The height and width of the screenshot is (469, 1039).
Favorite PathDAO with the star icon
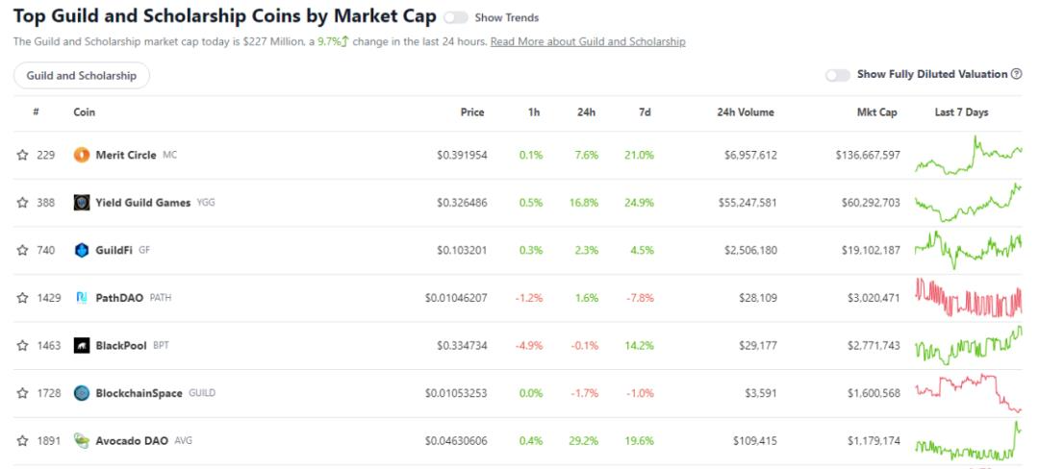tap(22, 298)
